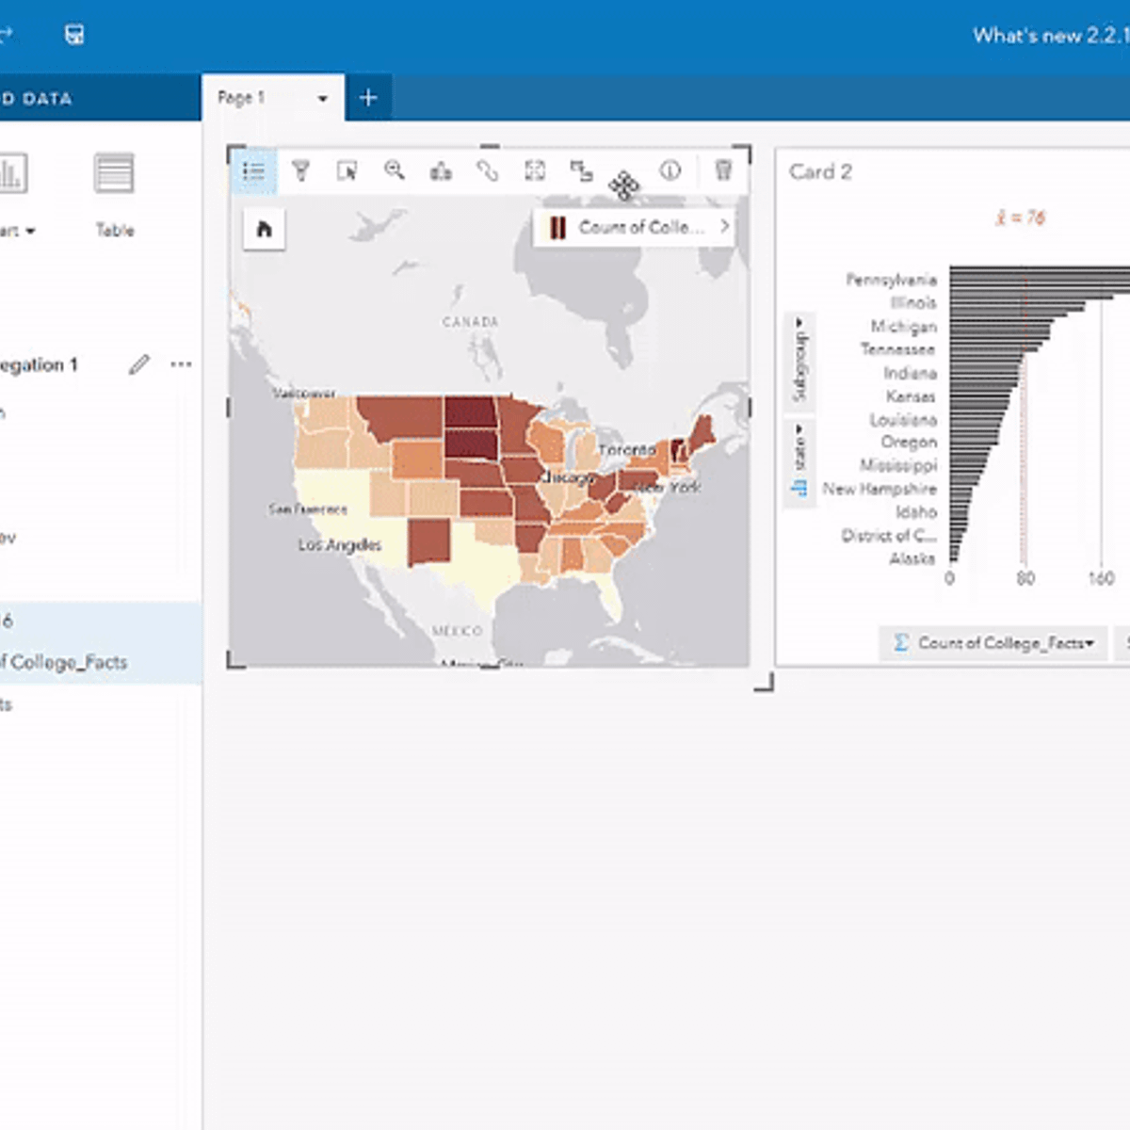
Task: Click the red color swatch in the layer legend
Action: pos(557,226)
